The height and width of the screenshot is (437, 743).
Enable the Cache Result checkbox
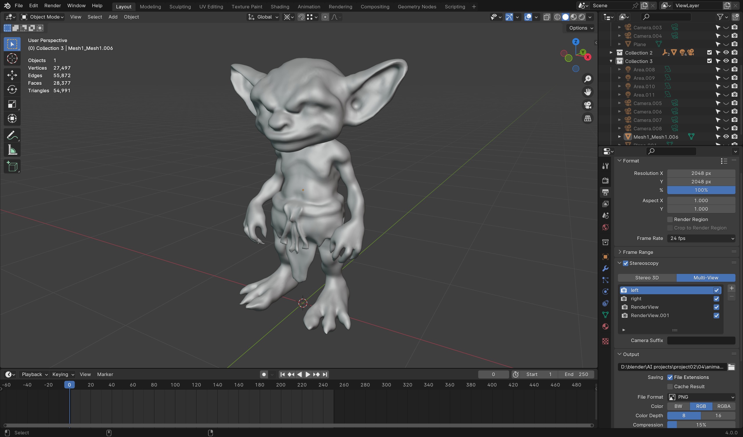pos(670,387)
